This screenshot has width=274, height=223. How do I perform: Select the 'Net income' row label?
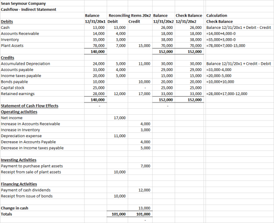[12, 118]
